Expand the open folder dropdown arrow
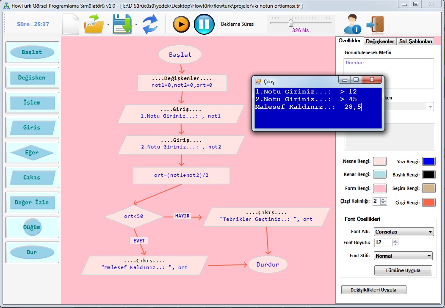This screenshot has width=445, height=308. 108,25
